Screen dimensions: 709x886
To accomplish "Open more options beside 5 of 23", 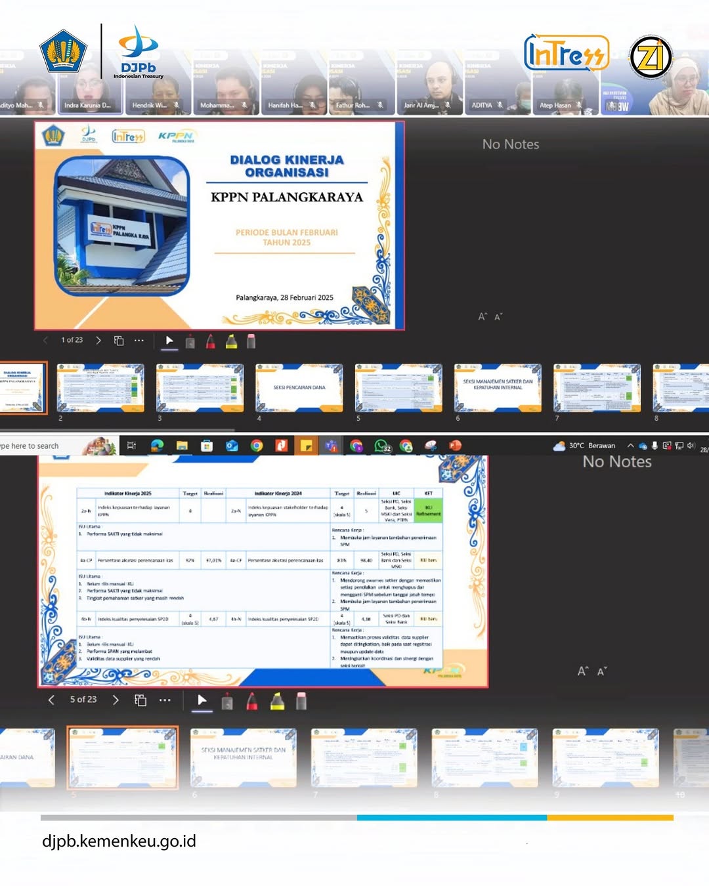I will click(x=165, y=700).
